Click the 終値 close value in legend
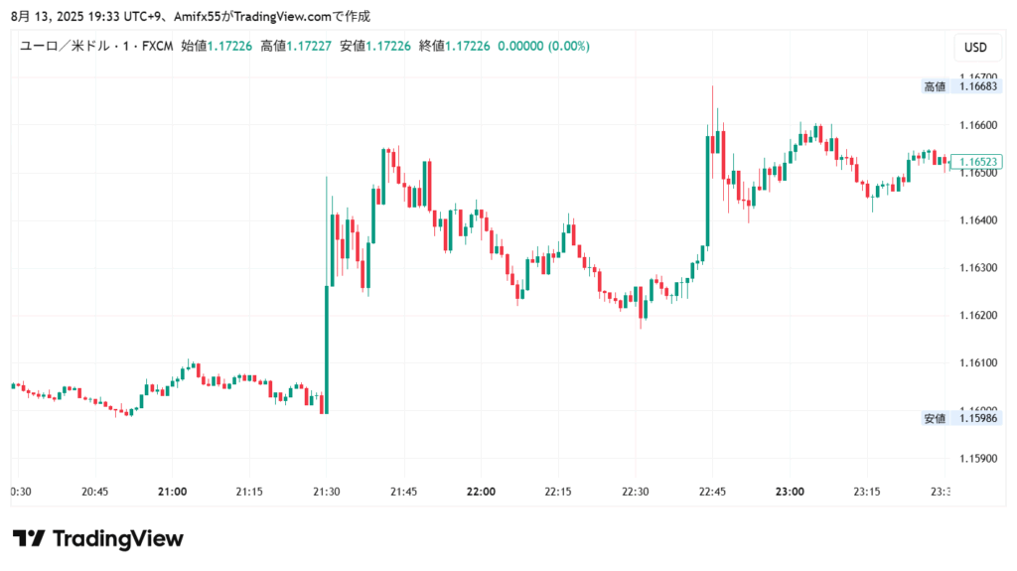Viewport: 1017px width, 571px height. coord(468,46)
